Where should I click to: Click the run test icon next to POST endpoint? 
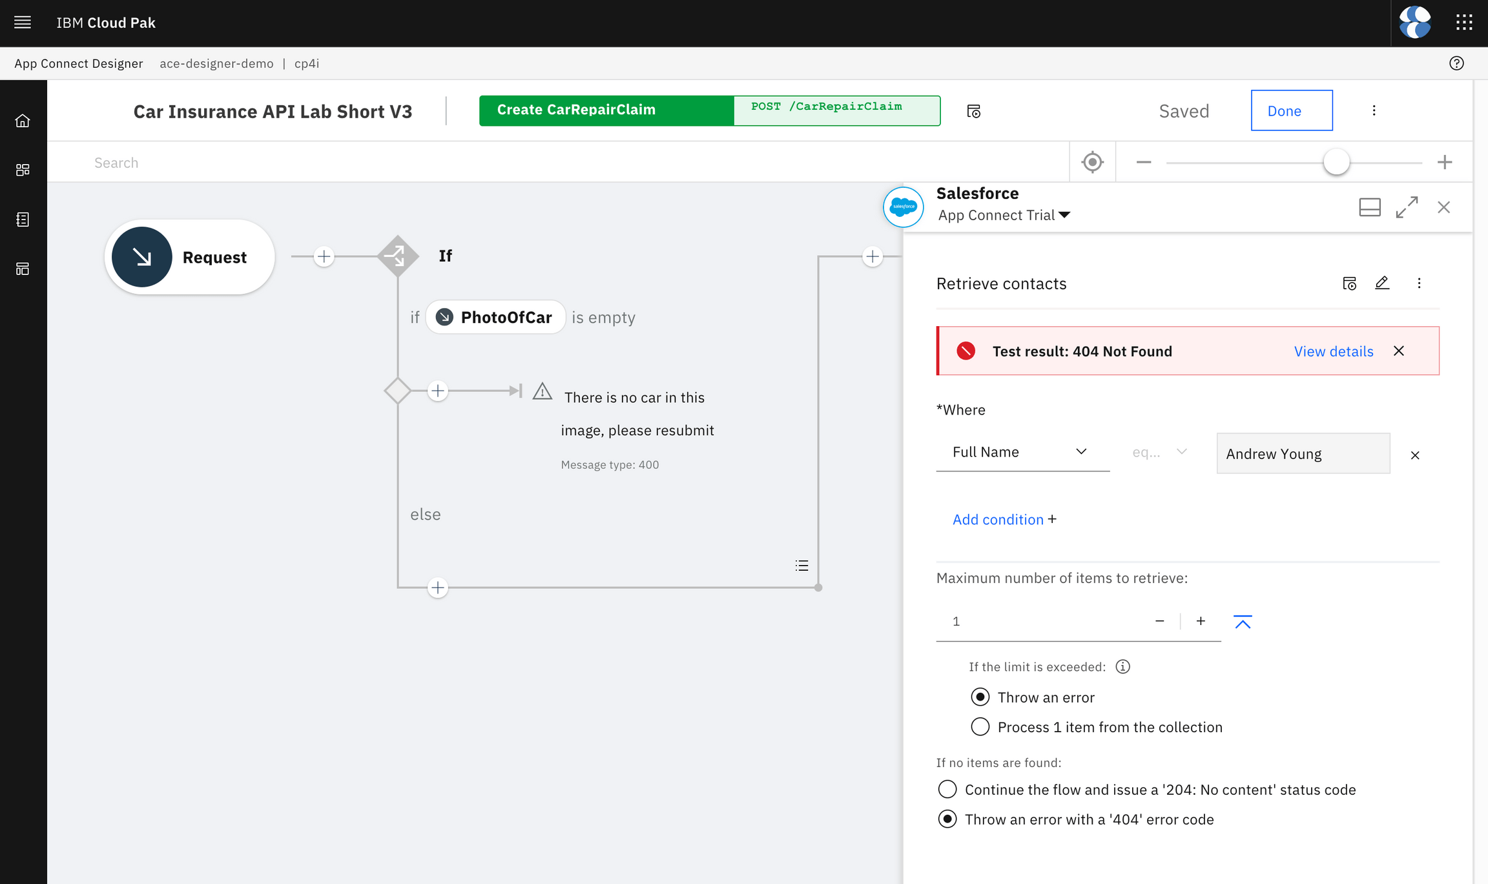(973, 110)
